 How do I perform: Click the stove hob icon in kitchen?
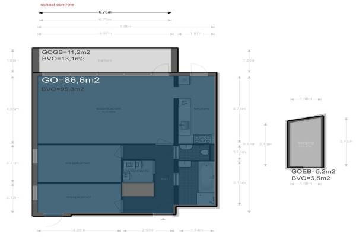(202, 140)
